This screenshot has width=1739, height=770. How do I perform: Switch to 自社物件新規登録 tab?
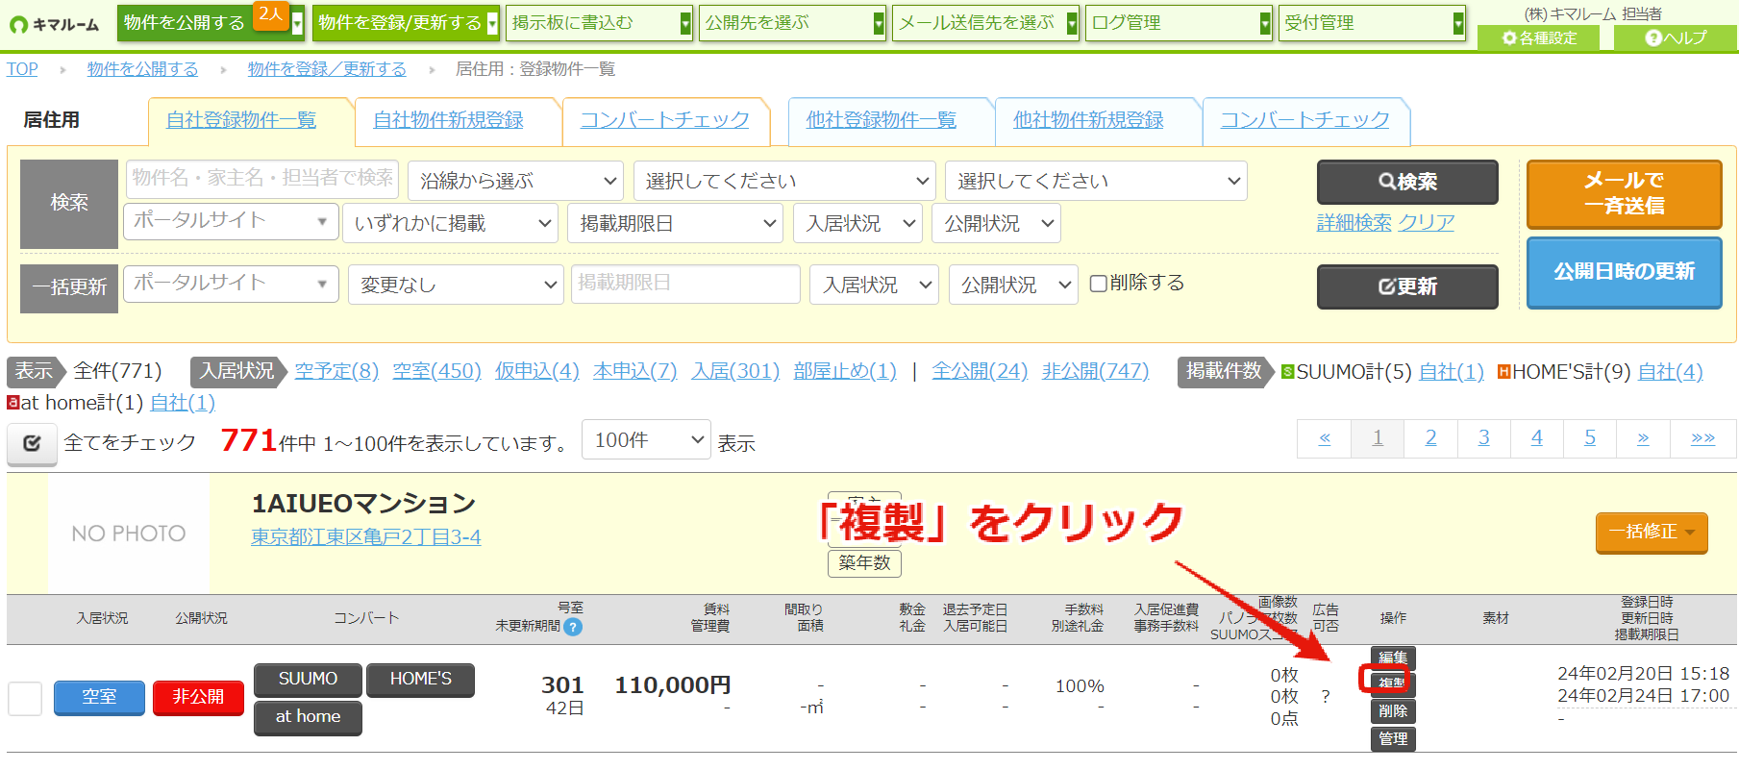448,120
